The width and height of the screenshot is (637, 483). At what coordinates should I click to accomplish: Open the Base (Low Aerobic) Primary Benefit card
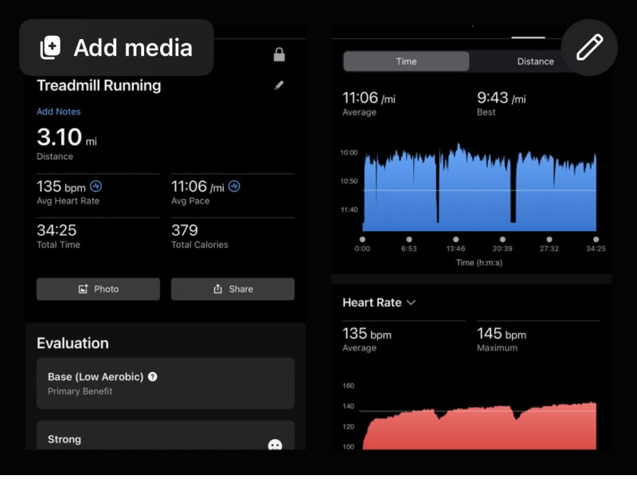pos(166,383)
